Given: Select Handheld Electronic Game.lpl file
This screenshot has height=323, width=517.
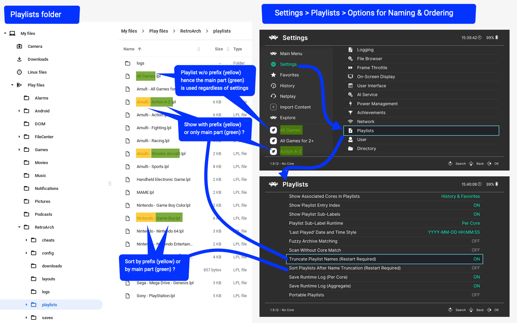Looking at the screenshot, I should coord(185,179).
